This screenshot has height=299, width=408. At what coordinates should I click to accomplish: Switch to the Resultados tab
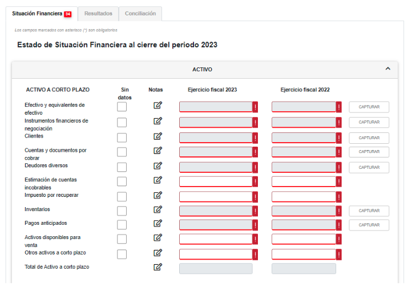point(98,14)
